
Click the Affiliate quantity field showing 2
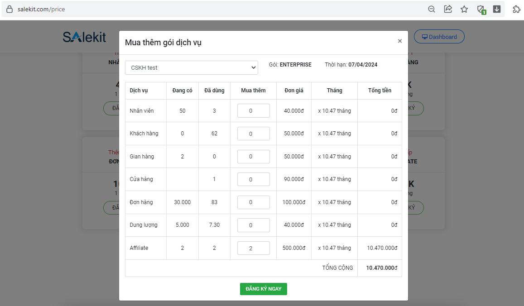tap(253, 248)
